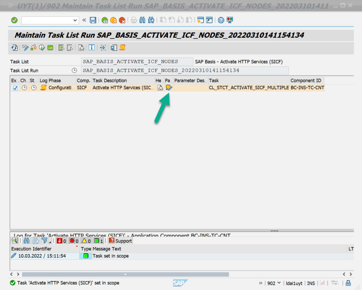Click the Parameter Des... column header
The image size is (362, 290).
point(191,80)
